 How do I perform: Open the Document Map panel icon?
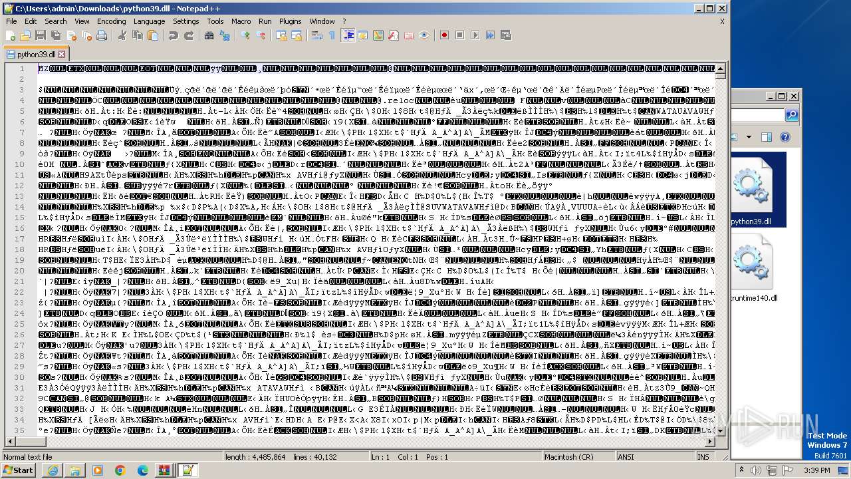pos(378,35)
